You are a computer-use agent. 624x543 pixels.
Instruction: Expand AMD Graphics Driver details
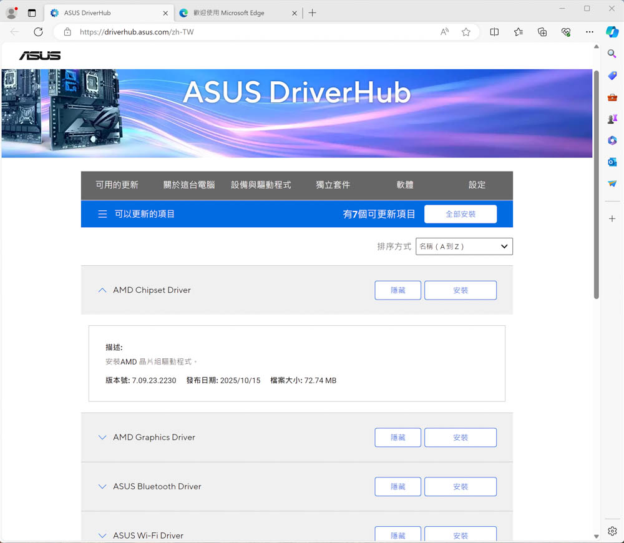click(x=102, y=438)
